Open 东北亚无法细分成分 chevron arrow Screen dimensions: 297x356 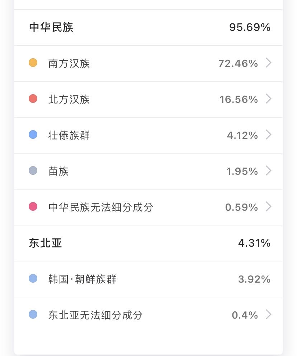point(268,315)
